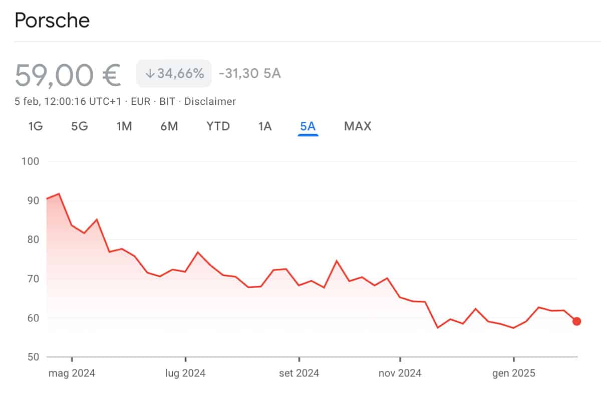The width and height of the screenshot is (601, 393).
Task: Switch to the 1A range tab
Action: (x=265, y=126)
